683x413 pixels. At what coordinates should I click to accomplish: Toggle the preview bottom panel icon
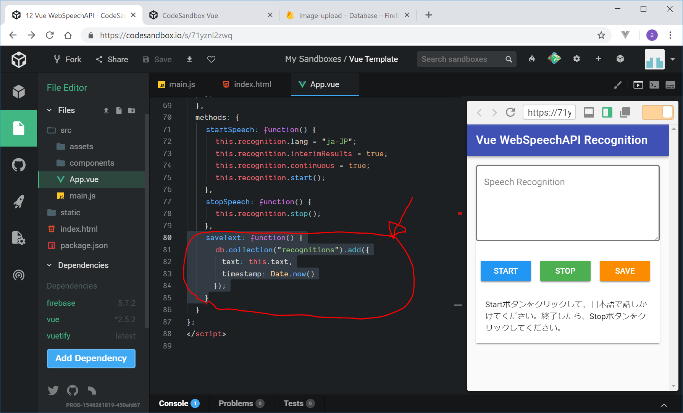coord(589,112)
